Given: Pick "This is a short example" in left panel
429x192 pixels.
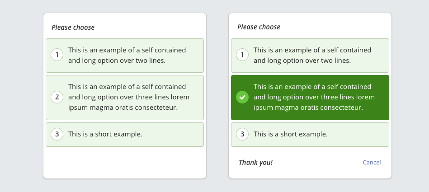Looking at the screenshot, I should [105, 134].
